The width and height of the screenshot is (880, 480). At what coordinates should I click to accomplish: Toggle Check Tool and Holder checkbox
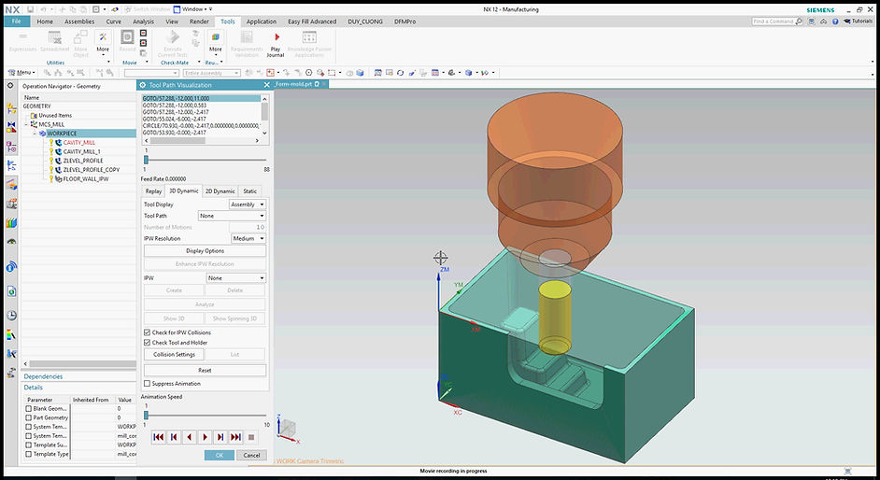147,342
